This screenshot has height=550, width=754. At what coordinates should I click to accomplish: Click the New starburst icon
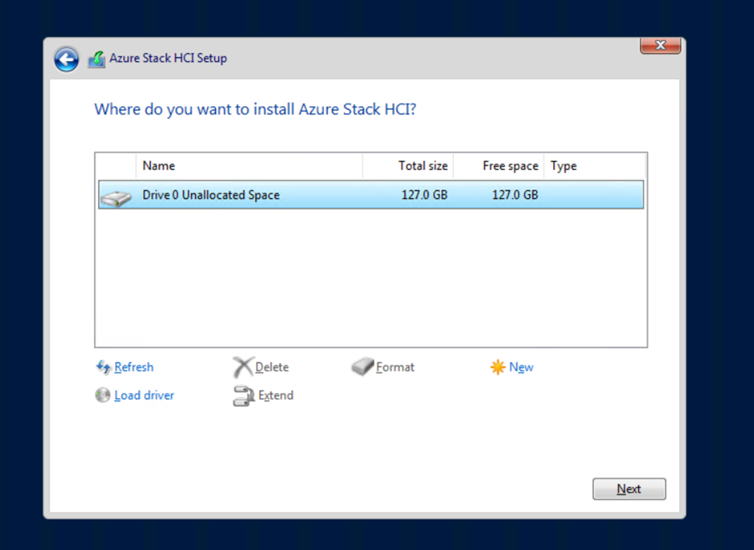coord(498,367)
